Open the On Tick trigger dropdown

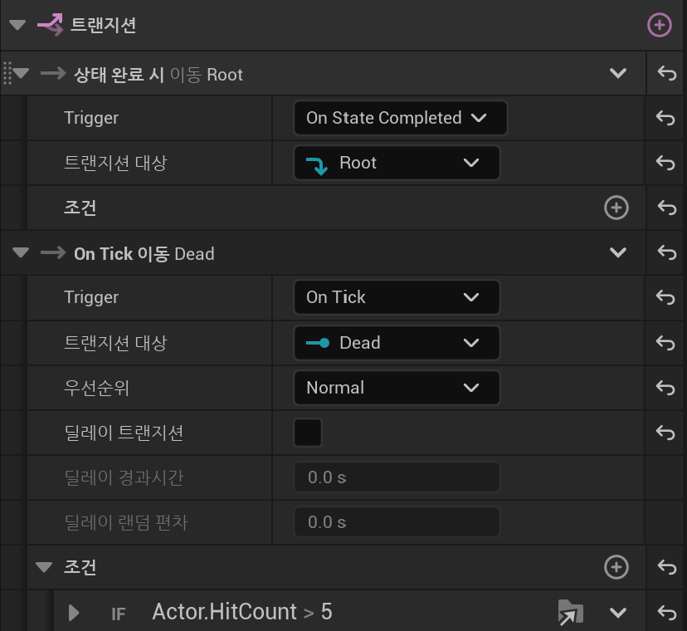[x=397, y=297]
